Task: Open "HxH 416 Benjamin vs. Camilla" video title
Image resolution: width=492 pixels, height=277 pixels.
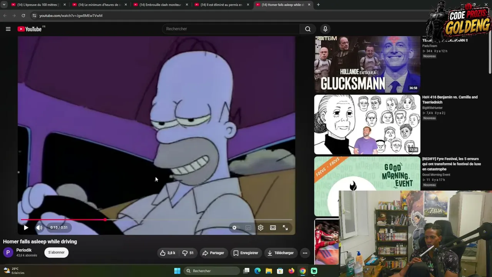Action: [x=450, y=100]
